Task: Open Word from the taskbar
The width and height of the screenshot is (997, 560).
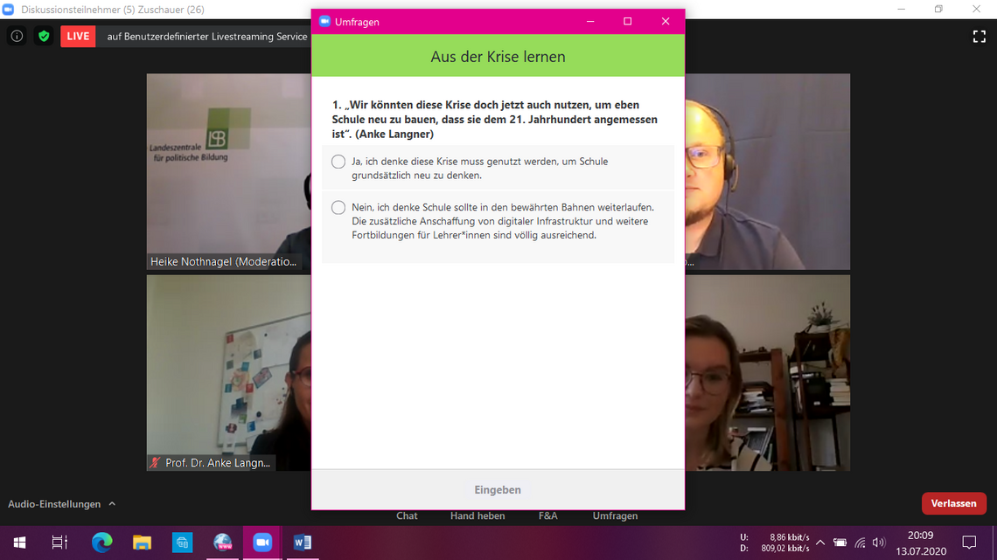Action: tap(303, 543)
